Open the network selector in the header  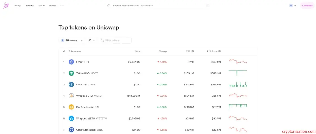293,6
